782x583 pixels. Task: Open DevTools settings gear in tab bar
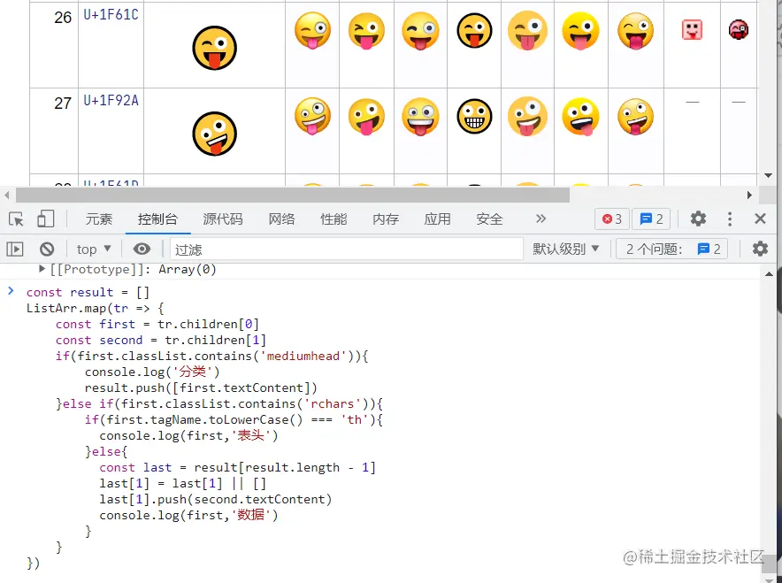coord(698,219)
